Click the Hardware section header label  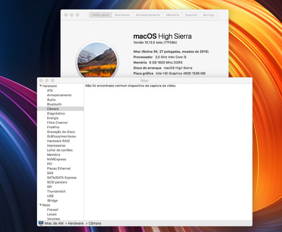pyautogui.click(x=50, y=86)
